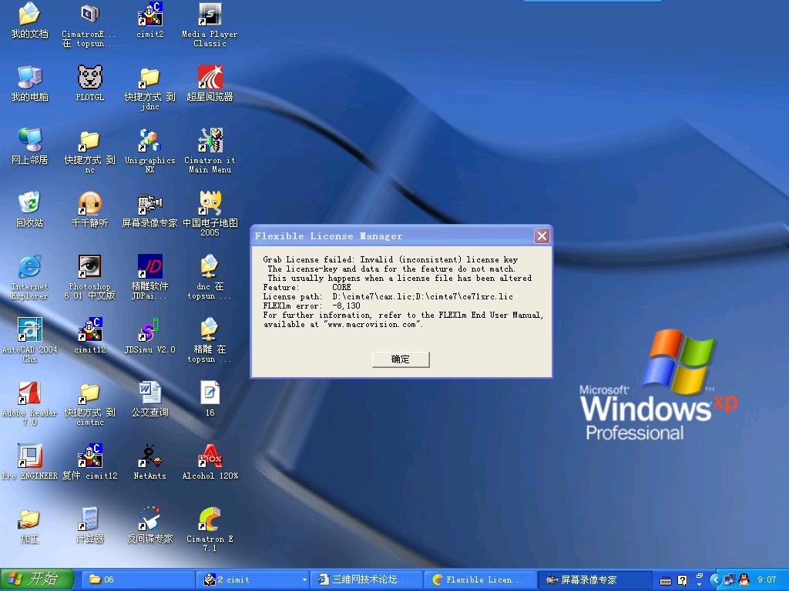Expand the 2 cimit taskbar group

click(x=253, y=579)
